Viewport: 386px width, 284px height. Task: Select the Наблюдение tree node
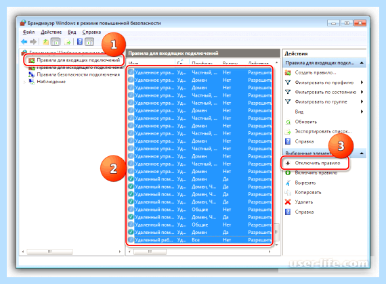[x=51, y=82]
